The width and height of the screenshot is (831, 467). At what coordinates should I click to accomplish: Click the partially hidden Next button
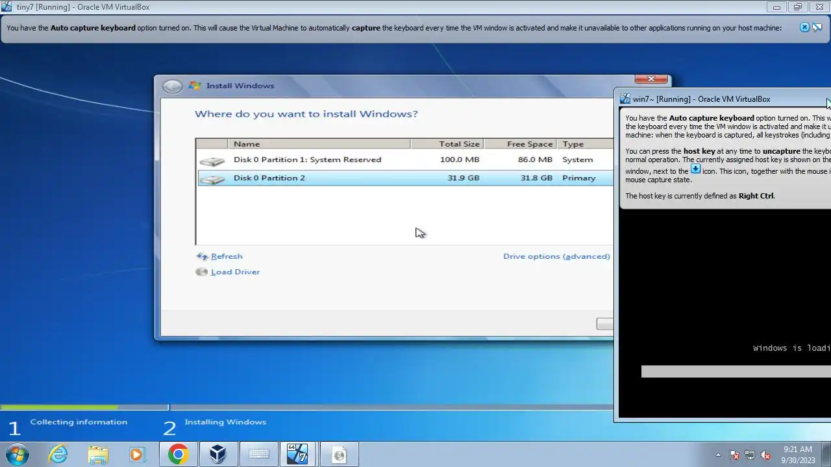click(604, 324)
